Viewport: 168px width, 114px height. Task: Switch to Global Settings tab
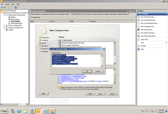click(123, 14)
